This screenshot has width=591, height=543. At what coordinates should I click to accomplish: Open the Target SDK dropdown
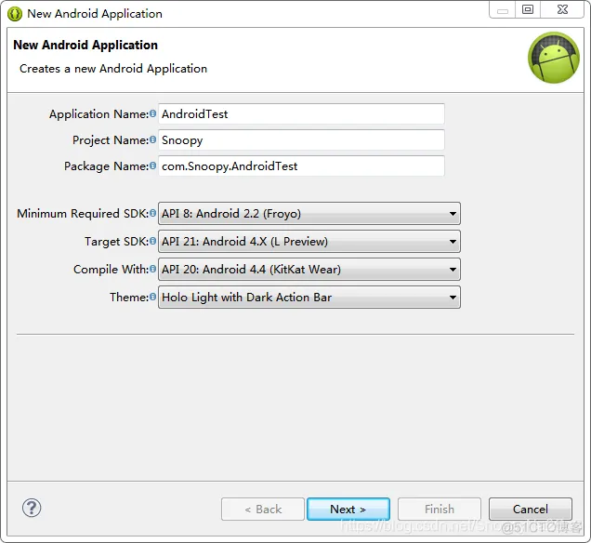coord(309,242)
